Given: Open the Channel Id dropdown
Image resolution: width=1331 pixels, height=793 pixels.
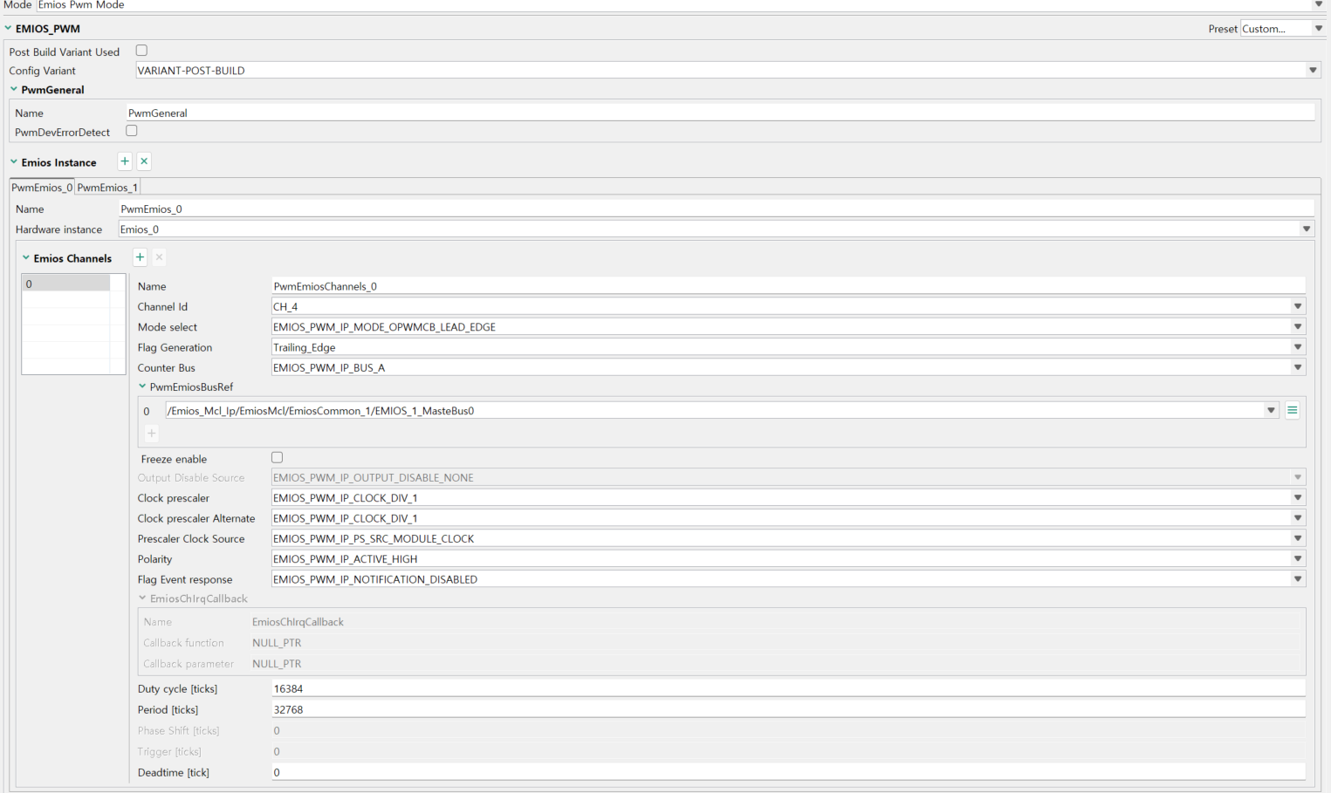Looking at the screenshot, I should [1298, 306].
